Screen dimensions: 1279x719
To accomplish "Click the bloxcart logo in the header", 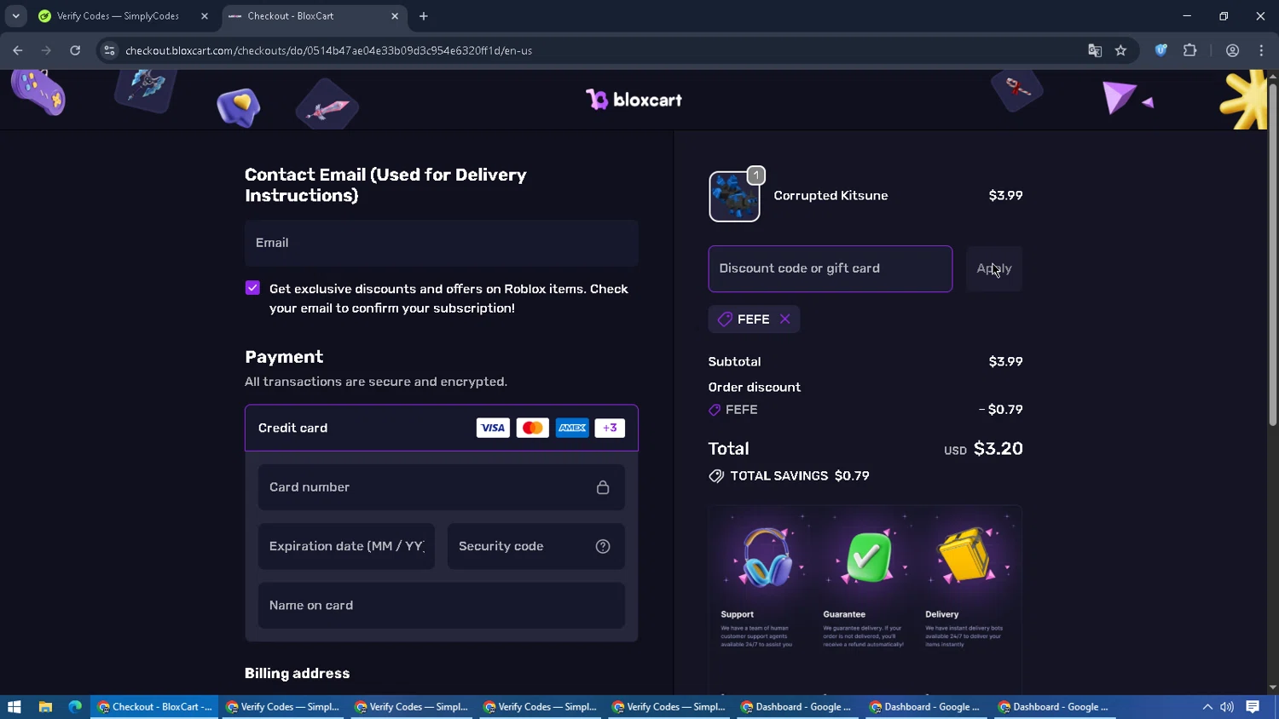I will [634, 100].
